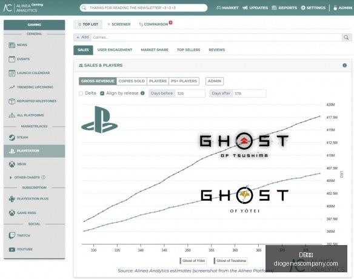354x279 pixels.
Task: Click the Alinea Analytics logo
Action: 23,8
